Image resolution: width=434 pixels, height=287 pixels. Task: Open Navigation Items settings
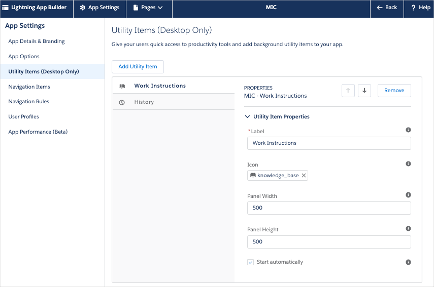(x=29, y=87)
